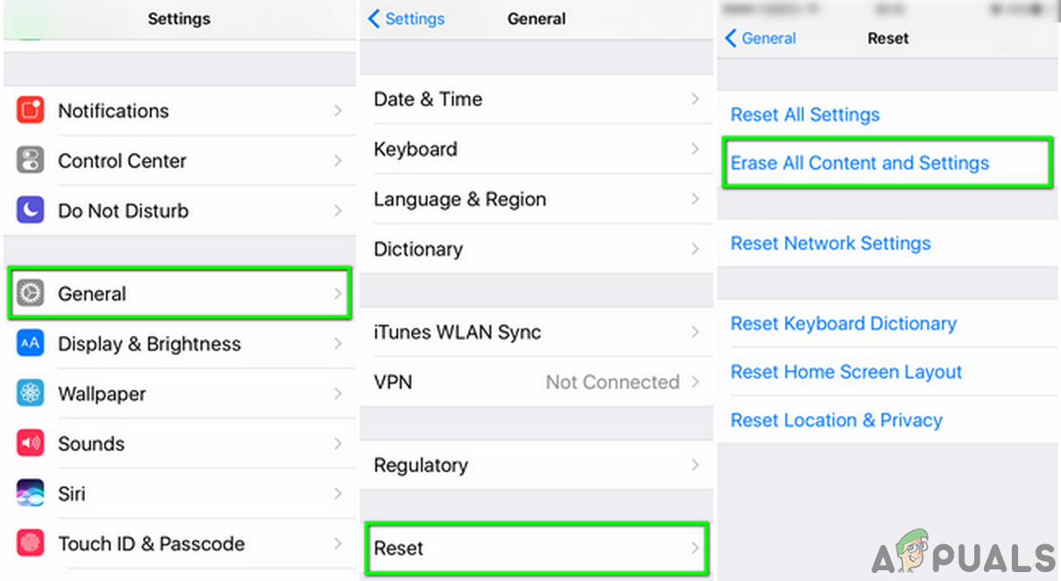Tap Erase All Content and Settings

coord(860,163)
